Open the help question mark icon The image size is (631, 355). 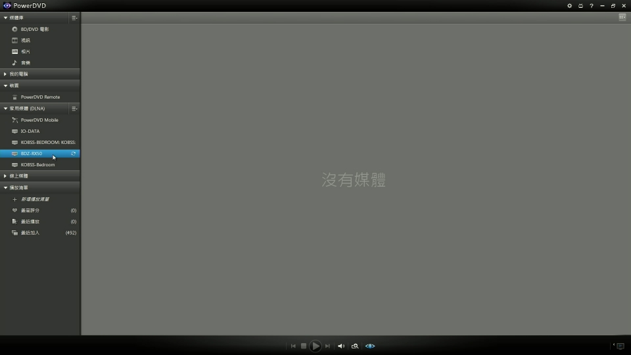592,6
